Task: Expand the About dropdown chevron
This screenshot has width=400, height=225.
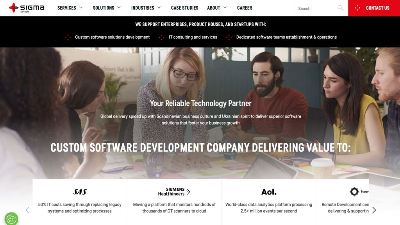Action: [225, 8]
